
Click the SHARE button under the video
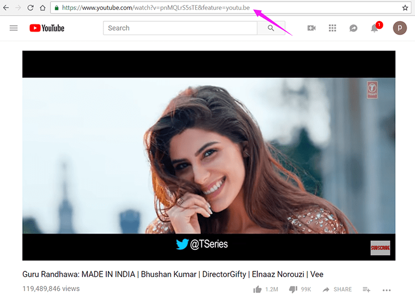pyautogui.click(x=337, y=289)
